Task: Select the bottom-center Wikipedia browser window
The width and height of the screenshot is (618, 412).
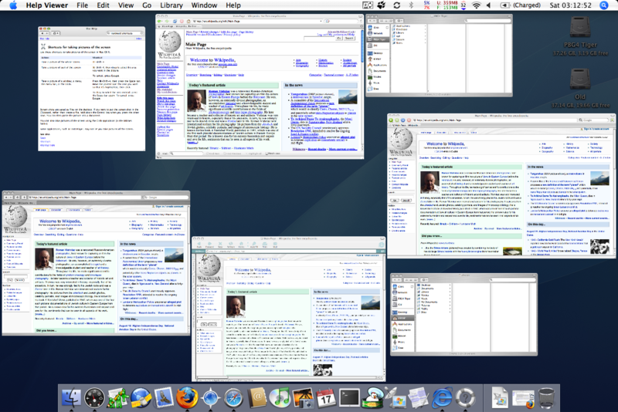Action: [288, 309]
